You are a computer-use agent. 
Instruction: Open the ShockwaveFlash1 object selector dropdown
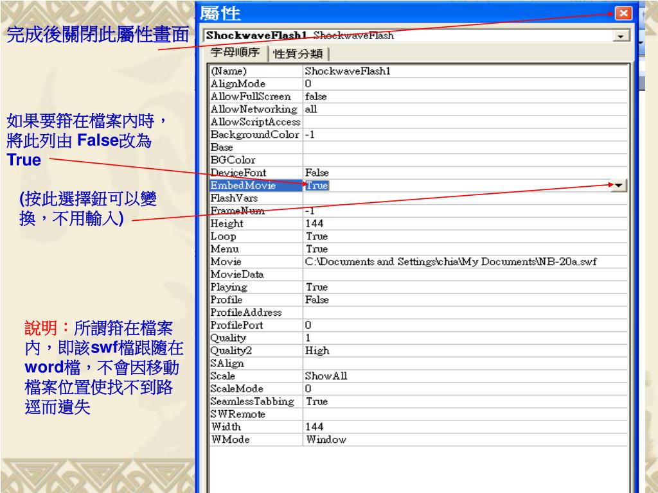click(621, 36)
